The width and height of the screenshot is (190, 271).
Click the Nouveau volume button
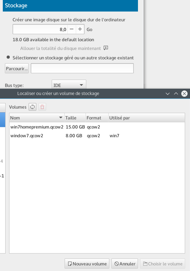[87, 264]
